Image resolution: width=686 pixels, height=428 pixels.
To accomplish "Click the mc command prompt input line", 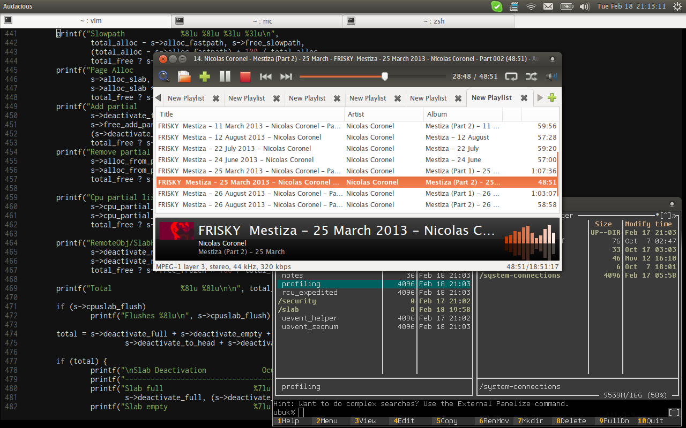I will (472, 412).
